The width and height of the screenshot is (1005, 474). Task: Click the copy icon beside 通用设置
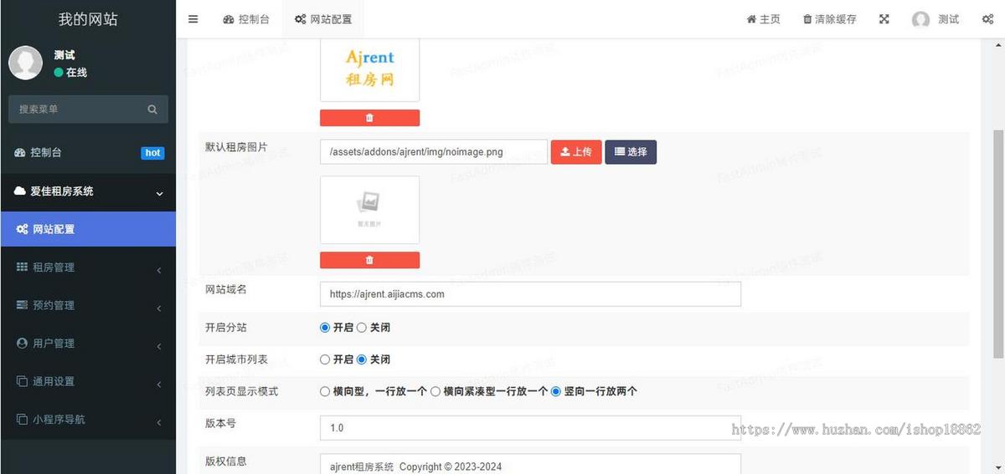[22, 381]
